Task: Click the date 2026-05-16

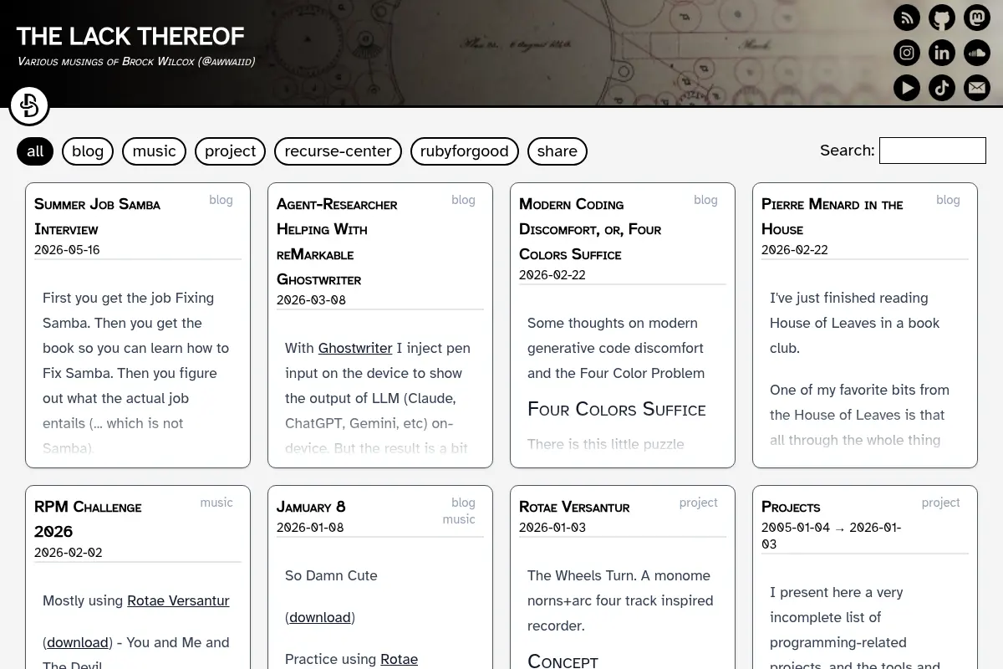Action: 67,250
